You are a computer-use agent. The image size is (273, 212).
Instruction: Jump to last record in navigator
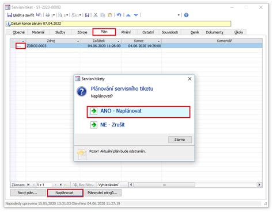pyautogui.click(x=61, y=185)
